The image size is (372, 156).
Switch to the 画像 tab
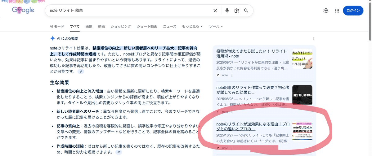pyautogui.click(x=89, y=27)
